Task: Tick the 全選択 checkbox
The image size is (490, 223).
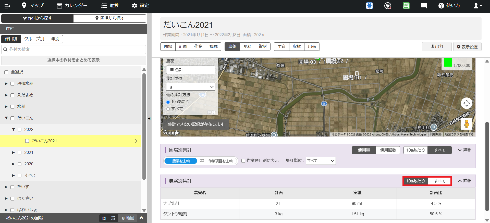Action: 6,72
